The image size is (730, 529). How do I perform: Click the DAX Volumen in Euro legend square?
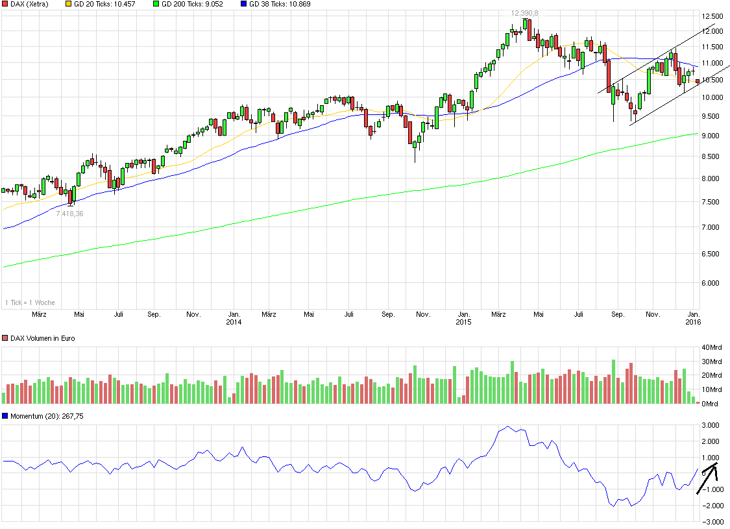[5, 338]
